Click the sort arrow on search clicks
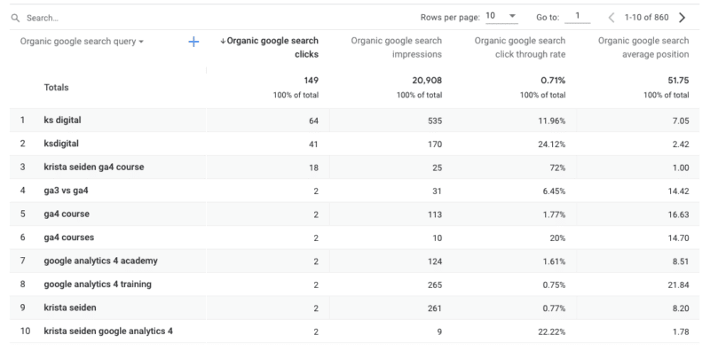The image size is (710, 351). (x=223, y=41)
